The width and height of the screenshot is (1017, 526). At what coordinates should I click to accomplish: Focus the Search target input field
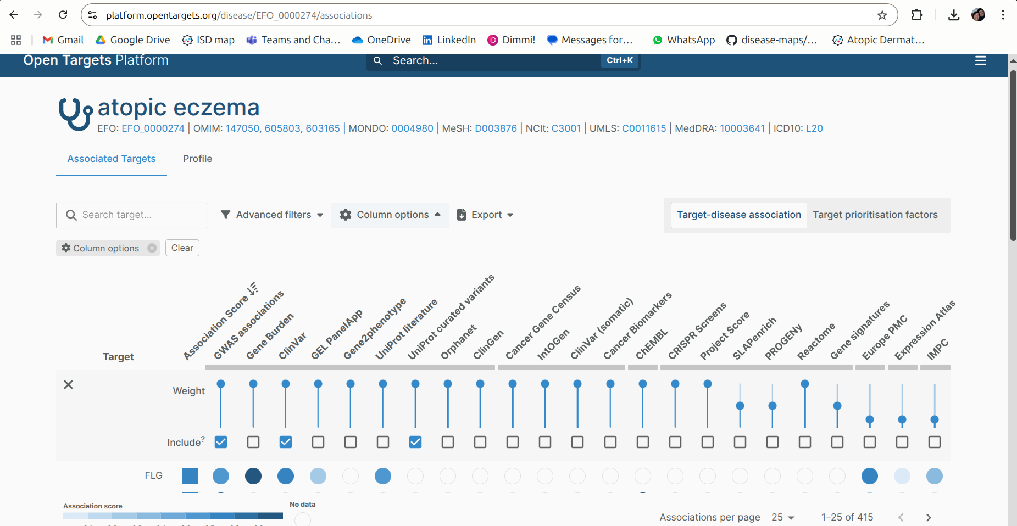[132, 215]
